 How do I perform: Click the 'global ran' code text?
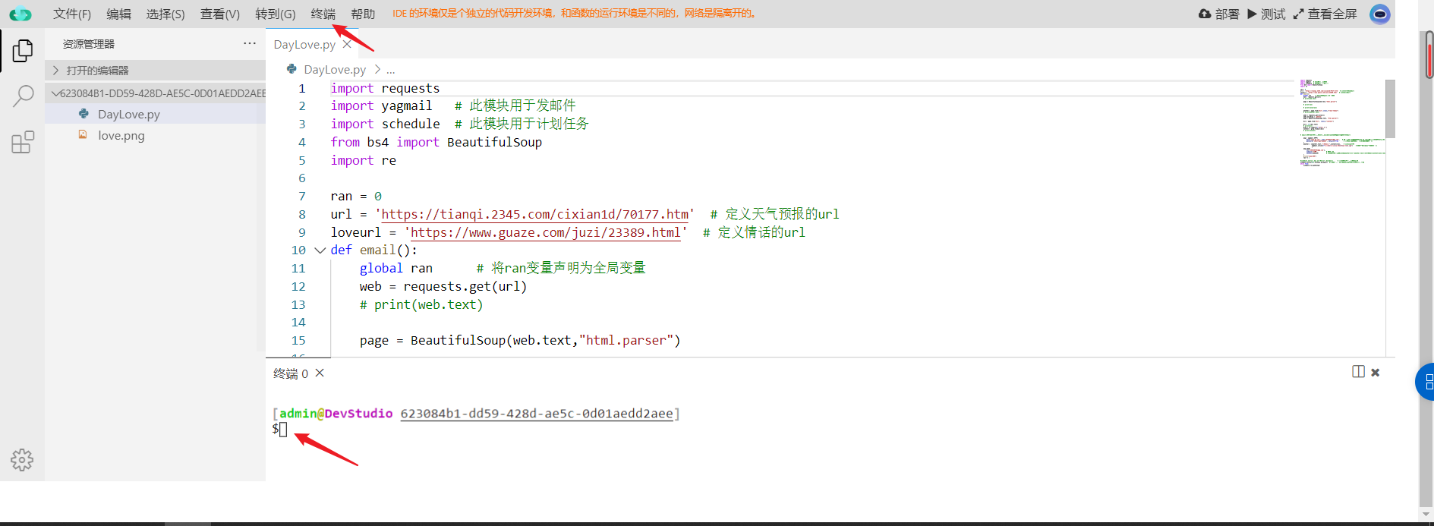click(396, 268)
